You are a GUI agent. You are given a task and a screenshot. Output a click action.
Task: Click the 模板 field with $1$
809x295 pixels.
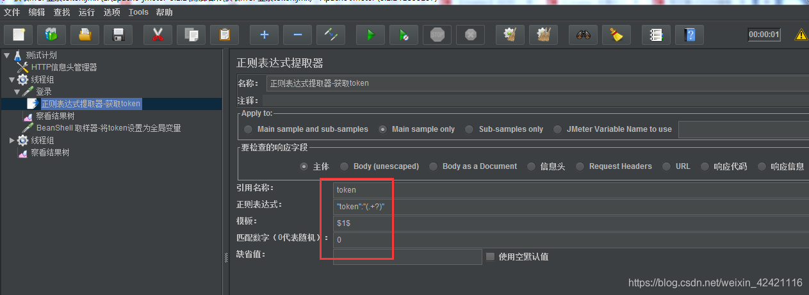tap(571, 223)
